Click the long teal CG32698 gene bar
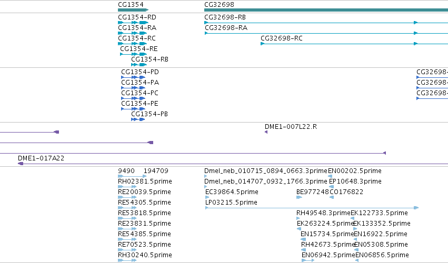 pos(326,10)
